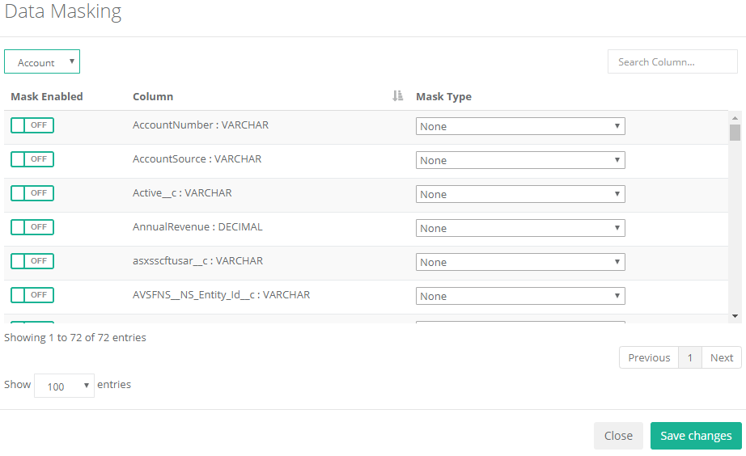The image size is (746, 456).
Task: Go to the Next page
Action: point(722,358)
